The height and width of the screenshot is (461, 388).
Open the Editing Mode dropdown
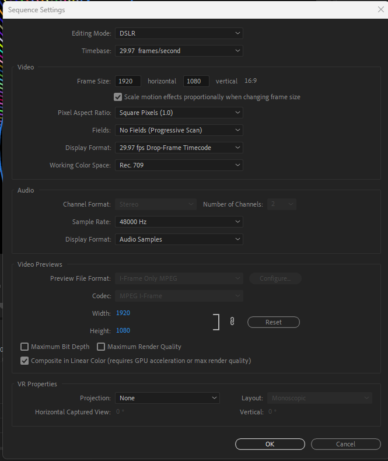coord(179,33)
